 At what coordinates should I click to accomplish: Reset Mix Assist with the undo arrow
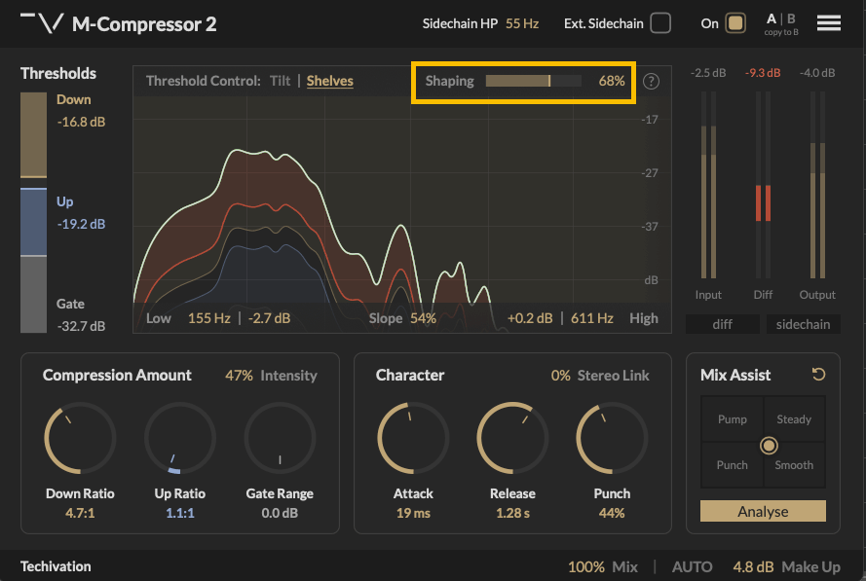coord(818,375)
